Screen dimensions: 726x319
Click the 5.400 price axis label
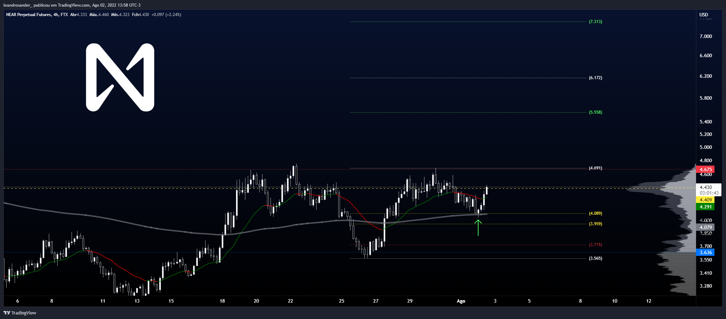706,122
